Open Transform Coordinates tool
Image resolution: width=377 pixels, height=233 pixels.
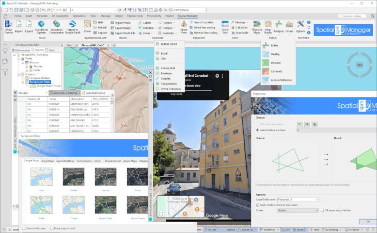[56, 27]
